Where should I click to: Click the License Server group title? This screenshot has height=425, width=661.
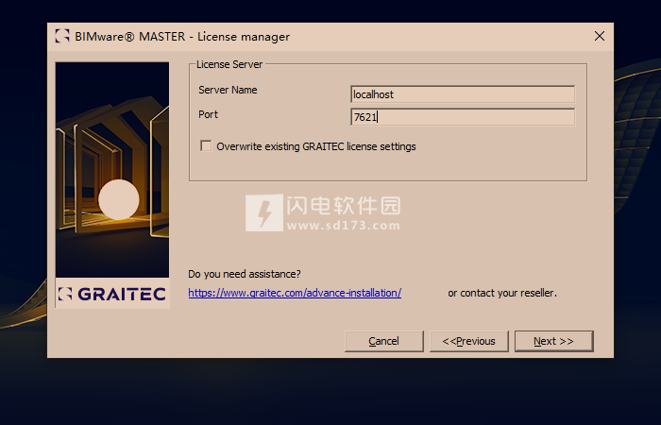coord(229,64)
